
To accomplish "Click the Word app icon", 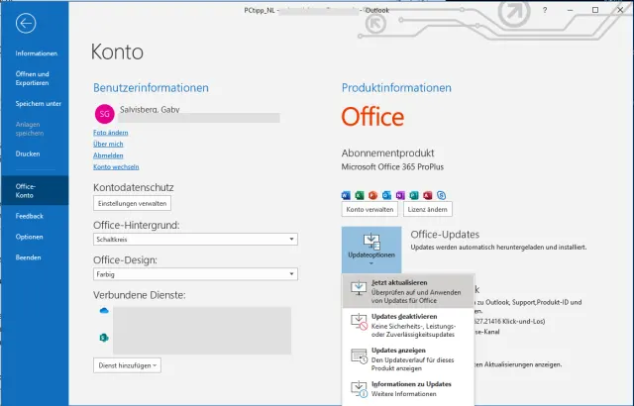I will [x=346, y=195].
